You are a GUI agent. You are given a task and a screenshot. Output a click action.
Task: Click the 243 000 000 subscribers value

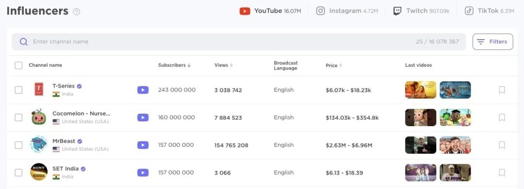(x=177, y=90)
